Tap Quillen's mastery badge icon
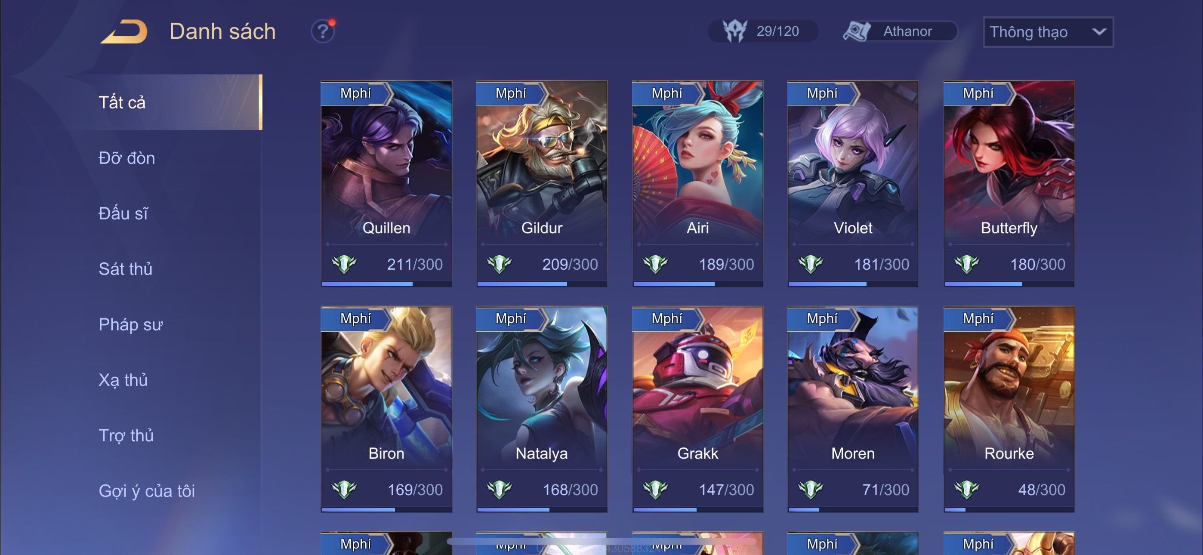Screen dimensions: 1203x555 pyautogui.click(x=344, y=265)
